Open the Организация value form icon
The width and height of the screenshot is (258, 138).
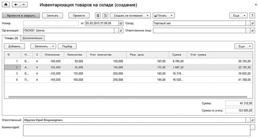tap(121, 31)
